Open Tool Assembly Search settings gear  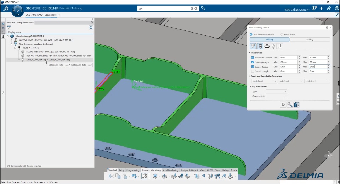[327, 28]
